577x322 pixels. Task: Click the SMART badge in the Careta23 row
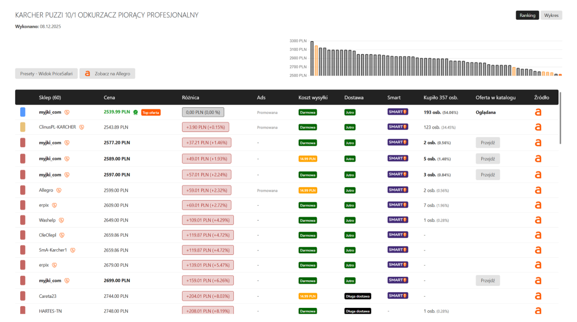(x=397, y=295)
